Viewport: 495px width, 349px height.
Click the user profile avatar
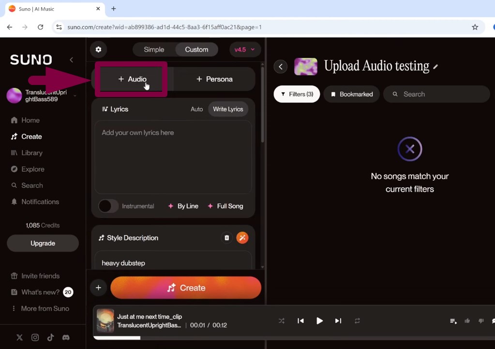coord(14,96)
